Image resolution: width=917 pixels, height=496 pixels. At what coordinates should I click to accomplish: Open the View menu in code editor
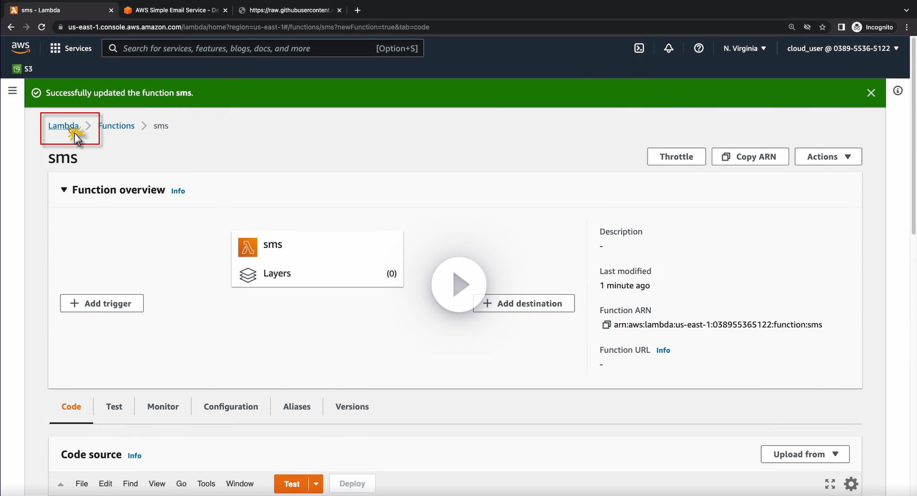coord(157,484)
